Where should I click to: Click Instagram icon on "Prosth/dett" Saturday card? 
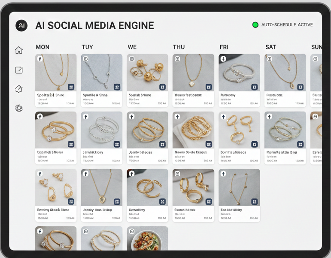(x=269, y=59)
